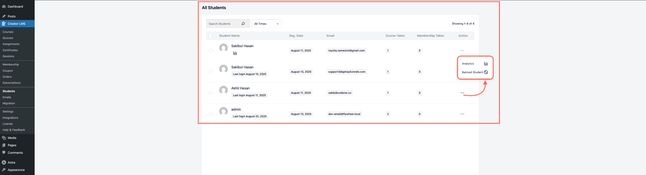Click the Analytics bar chart icon in popup
The image size is (646, 175).
point(486,64)
